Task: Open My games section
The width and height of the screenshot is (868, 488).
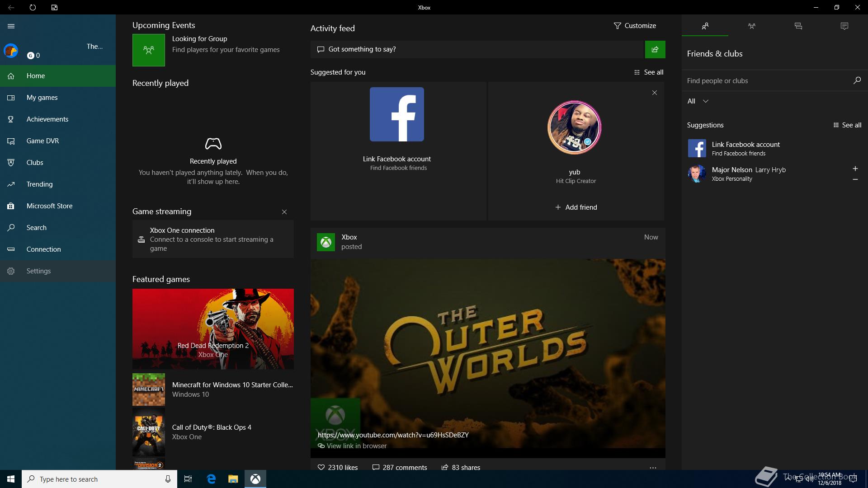Action: click(x=58, y=98)
